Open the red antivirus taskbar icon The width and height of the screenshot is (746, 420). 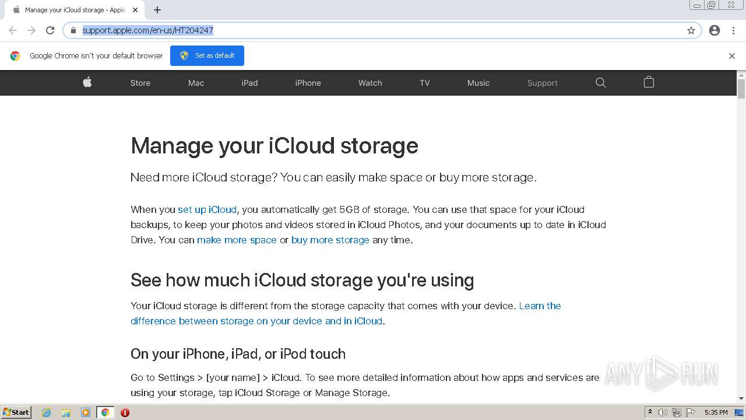[125, 412]
